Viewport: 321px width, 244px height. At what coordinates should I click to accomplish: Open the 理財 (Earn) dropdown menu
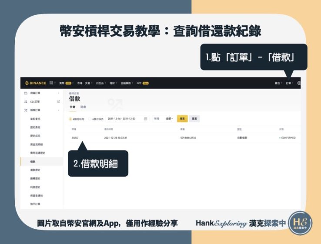pos(113,83)
